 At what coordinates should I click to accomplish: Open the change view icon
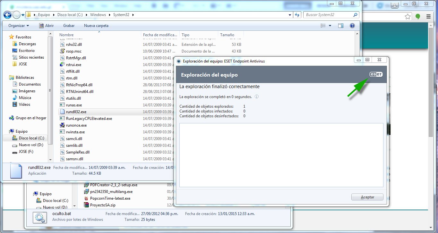point(323,26)
